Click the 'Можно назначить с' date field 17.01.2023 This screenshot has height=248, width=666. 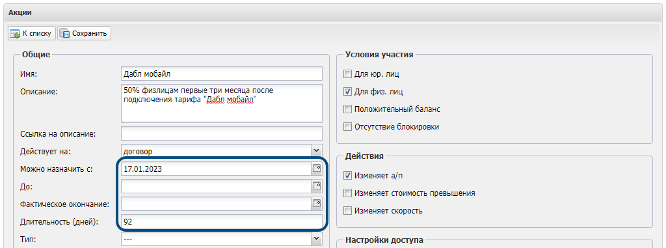(x=216, y=169)
